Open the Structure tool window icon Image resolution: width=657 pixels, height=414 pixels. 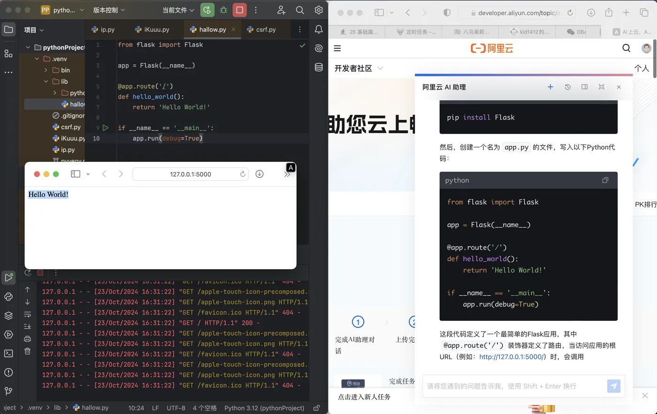(8, 53)
